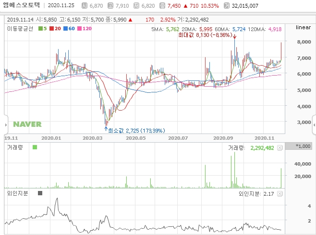Click the 10.53% change value
The width and height of the screenshot is (316, 235).
[x=210, y=6]
